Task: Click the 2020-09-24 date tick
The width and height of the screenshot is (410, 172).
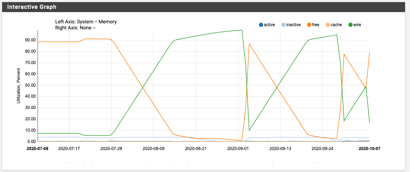Action: (x=322, y=149)
